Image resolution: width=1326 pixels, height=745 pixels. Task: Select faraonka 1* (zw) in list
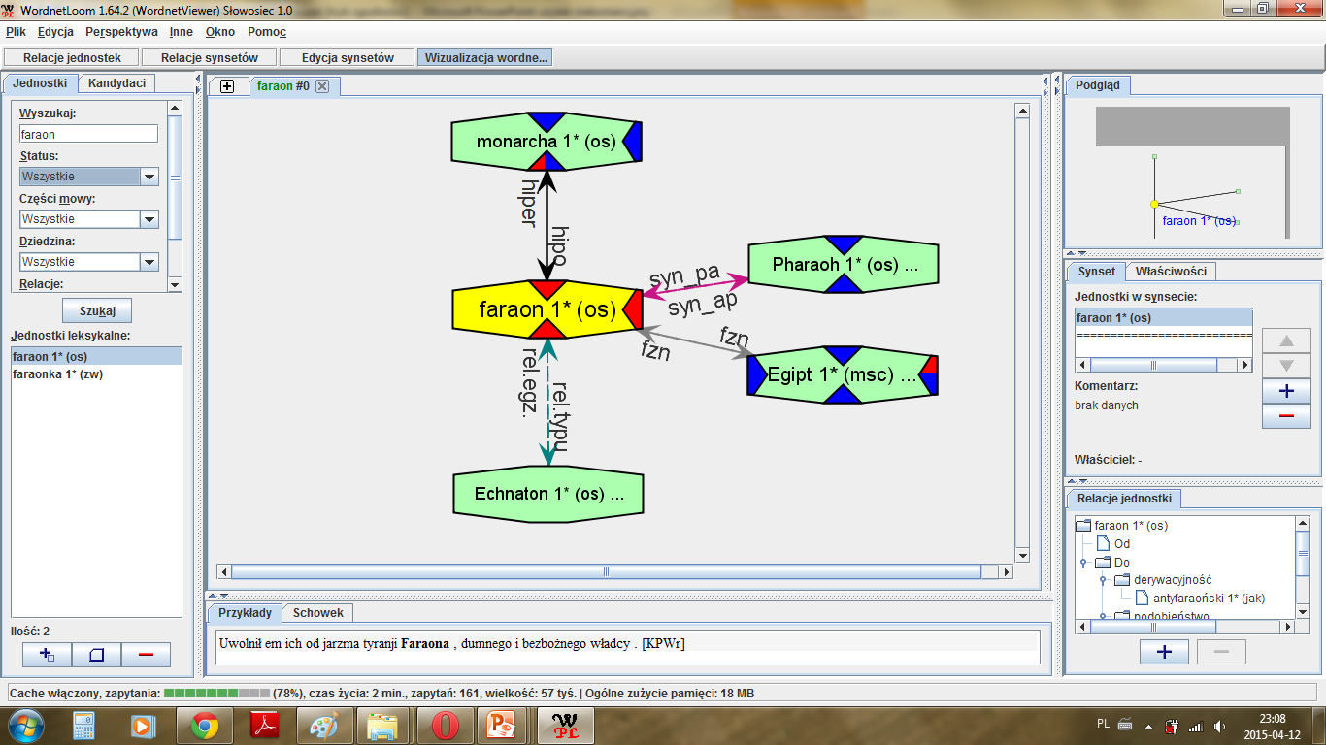pos(97,374)
